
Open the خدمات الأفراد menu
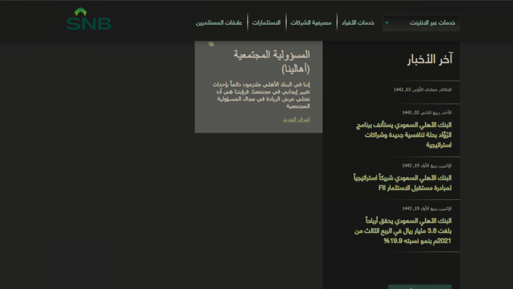pyautogui.click(x=357, y=23)
